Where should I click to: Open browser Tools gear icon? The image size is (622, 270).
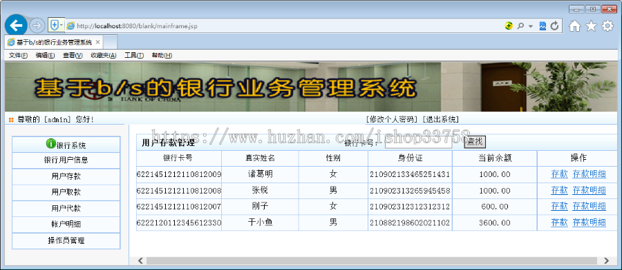point(607,26)
